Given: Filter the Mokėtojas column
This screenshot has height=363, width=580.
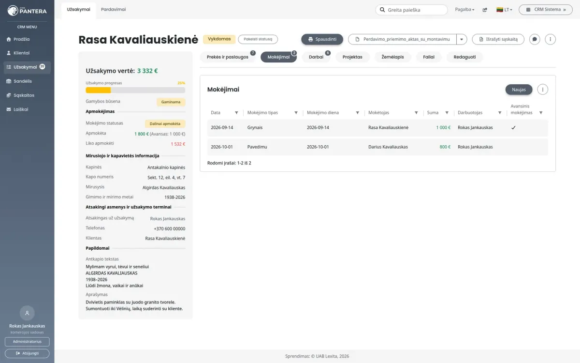Looking at the screenshot, I should [416, 113].
